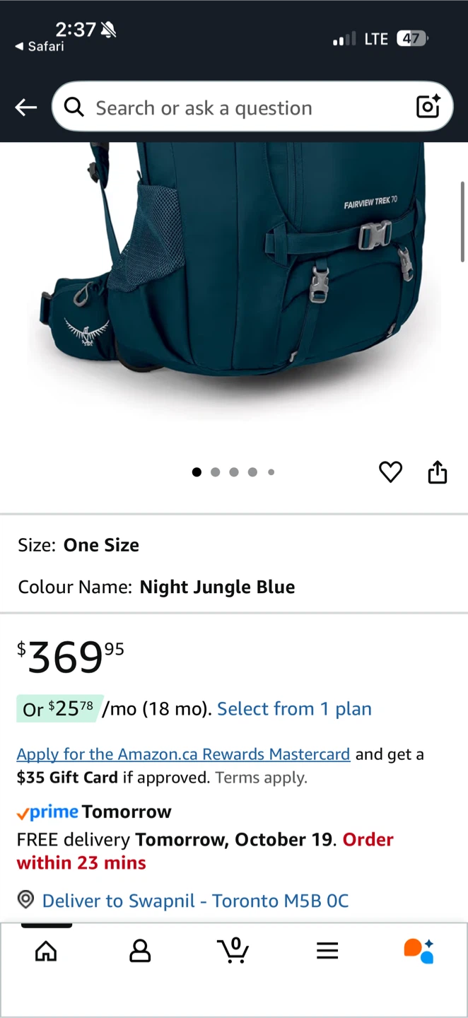This screenshot has height=1018, width=468.
Task: Tap the heart wishlist icon
Action: click(390, 472)
